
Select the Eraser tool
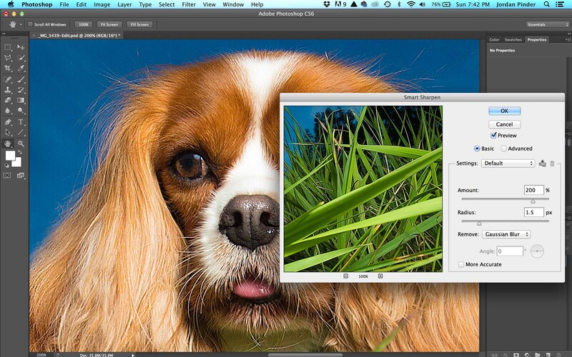tap(8, 100)
